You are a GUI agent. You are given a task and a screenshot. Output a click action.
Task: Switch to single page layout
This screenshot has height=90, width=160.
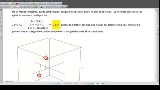pyautogui.click(x=87, y=83)
